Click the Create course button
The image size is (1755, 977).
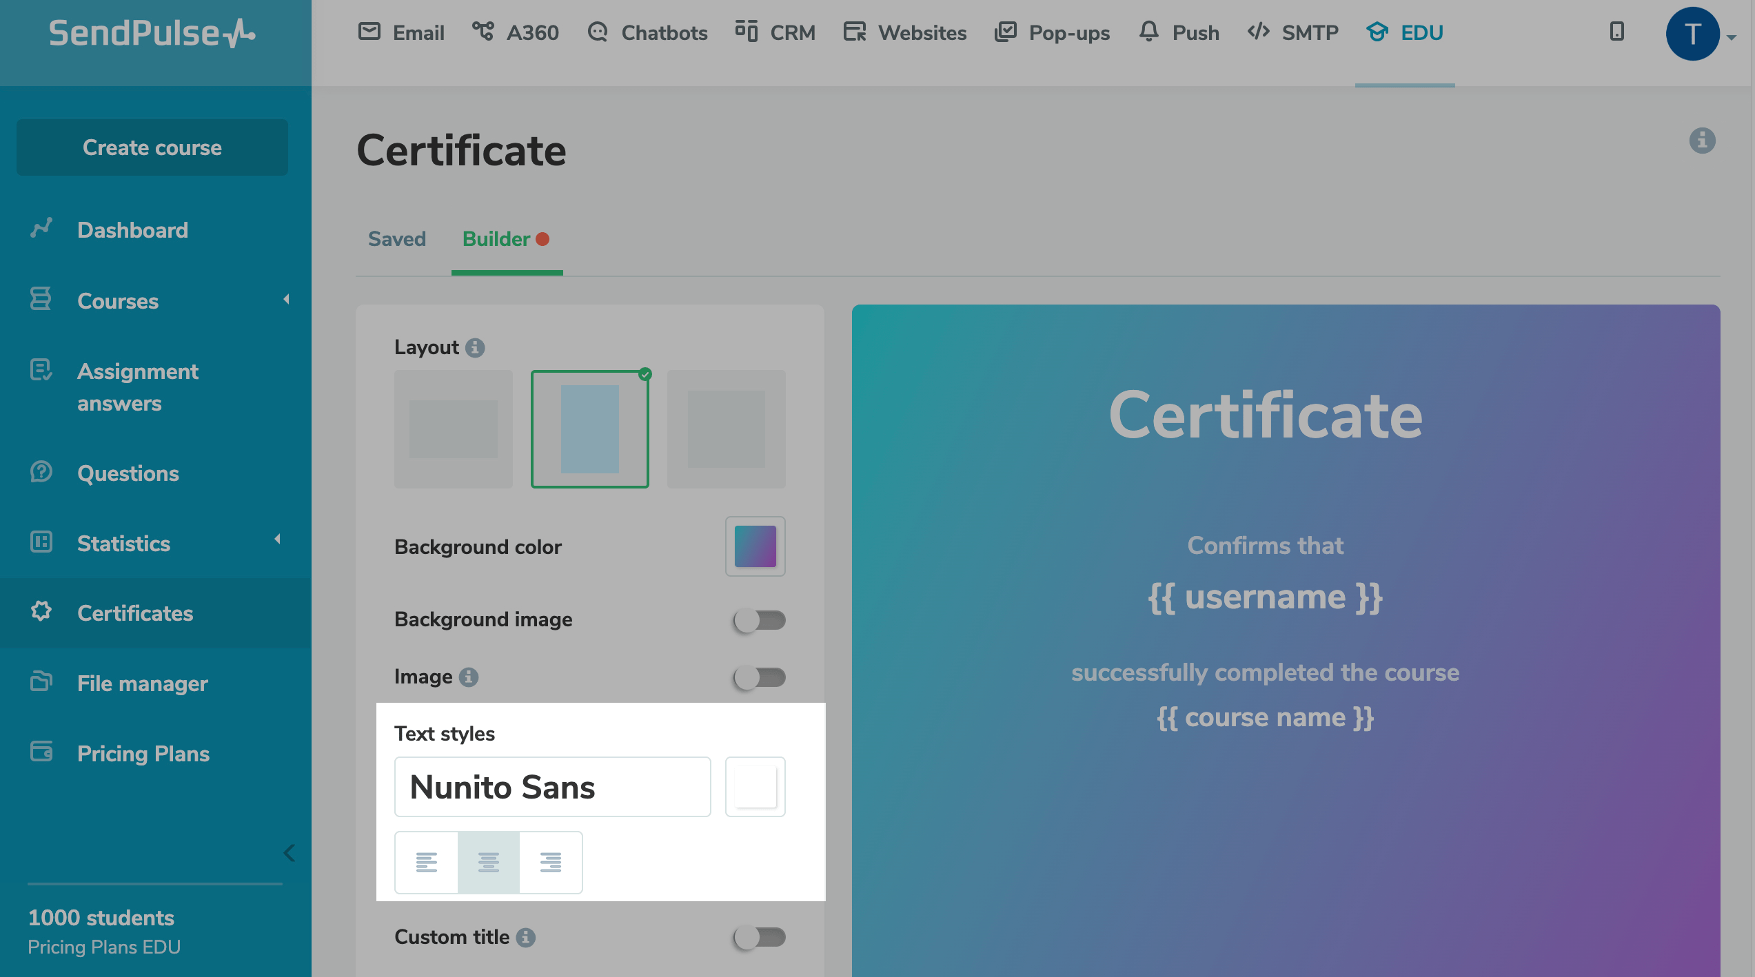152,147
